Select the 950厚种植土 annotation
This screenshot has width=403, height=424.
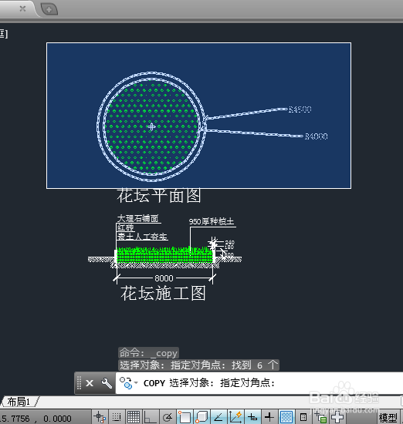pyautogui.click(x=212, y=221)
